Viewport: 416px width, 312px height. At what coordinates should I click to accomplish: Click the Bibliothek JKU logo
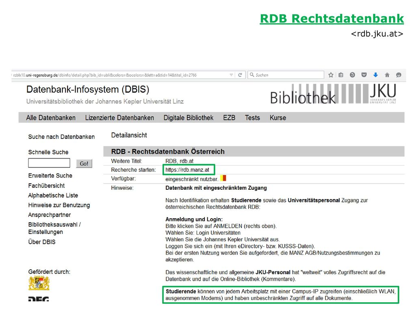[333, 94]
